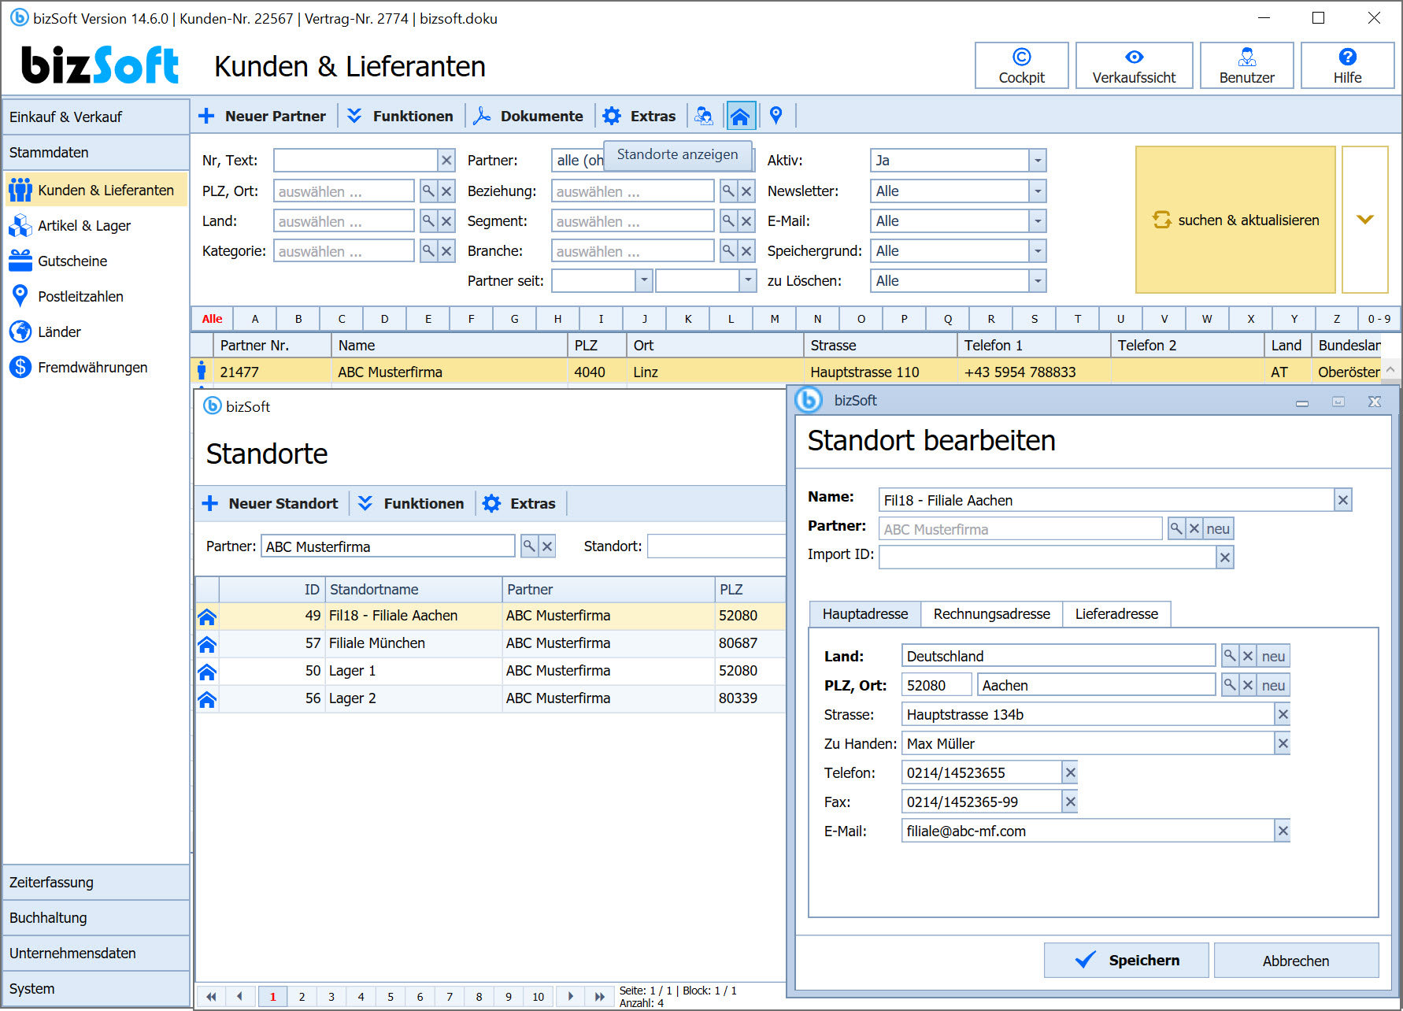Open first Partner seit dropdown
The height and width of the screenshot is (1011, 1403).
point(644,280)
